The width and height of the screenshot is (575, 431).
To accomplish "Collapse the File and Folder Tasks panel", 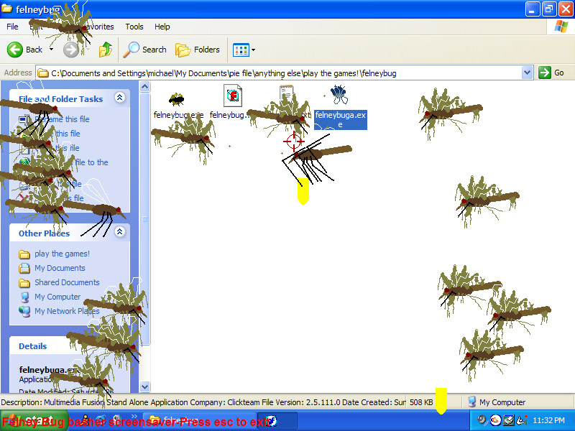I will point(120,98).
